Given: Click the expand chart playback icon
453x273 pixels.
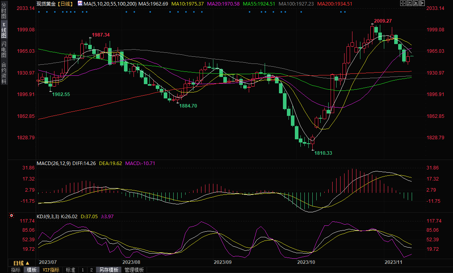Looking at the screenshot, I should (x=416, y=4).
